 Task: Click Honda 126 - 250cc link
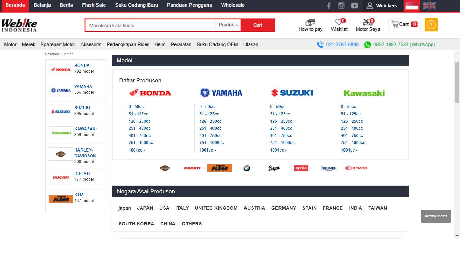(139, 121)
